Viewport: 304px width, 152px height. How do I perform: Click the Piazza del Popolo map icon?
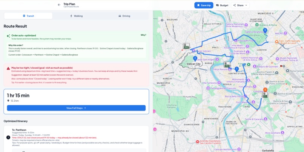(236, 41)
